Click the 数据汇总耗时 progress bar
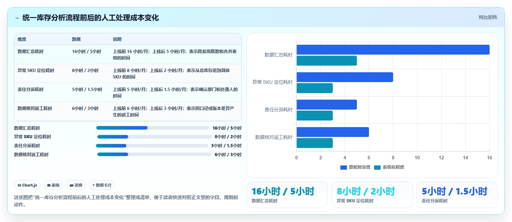 point(153,128)
